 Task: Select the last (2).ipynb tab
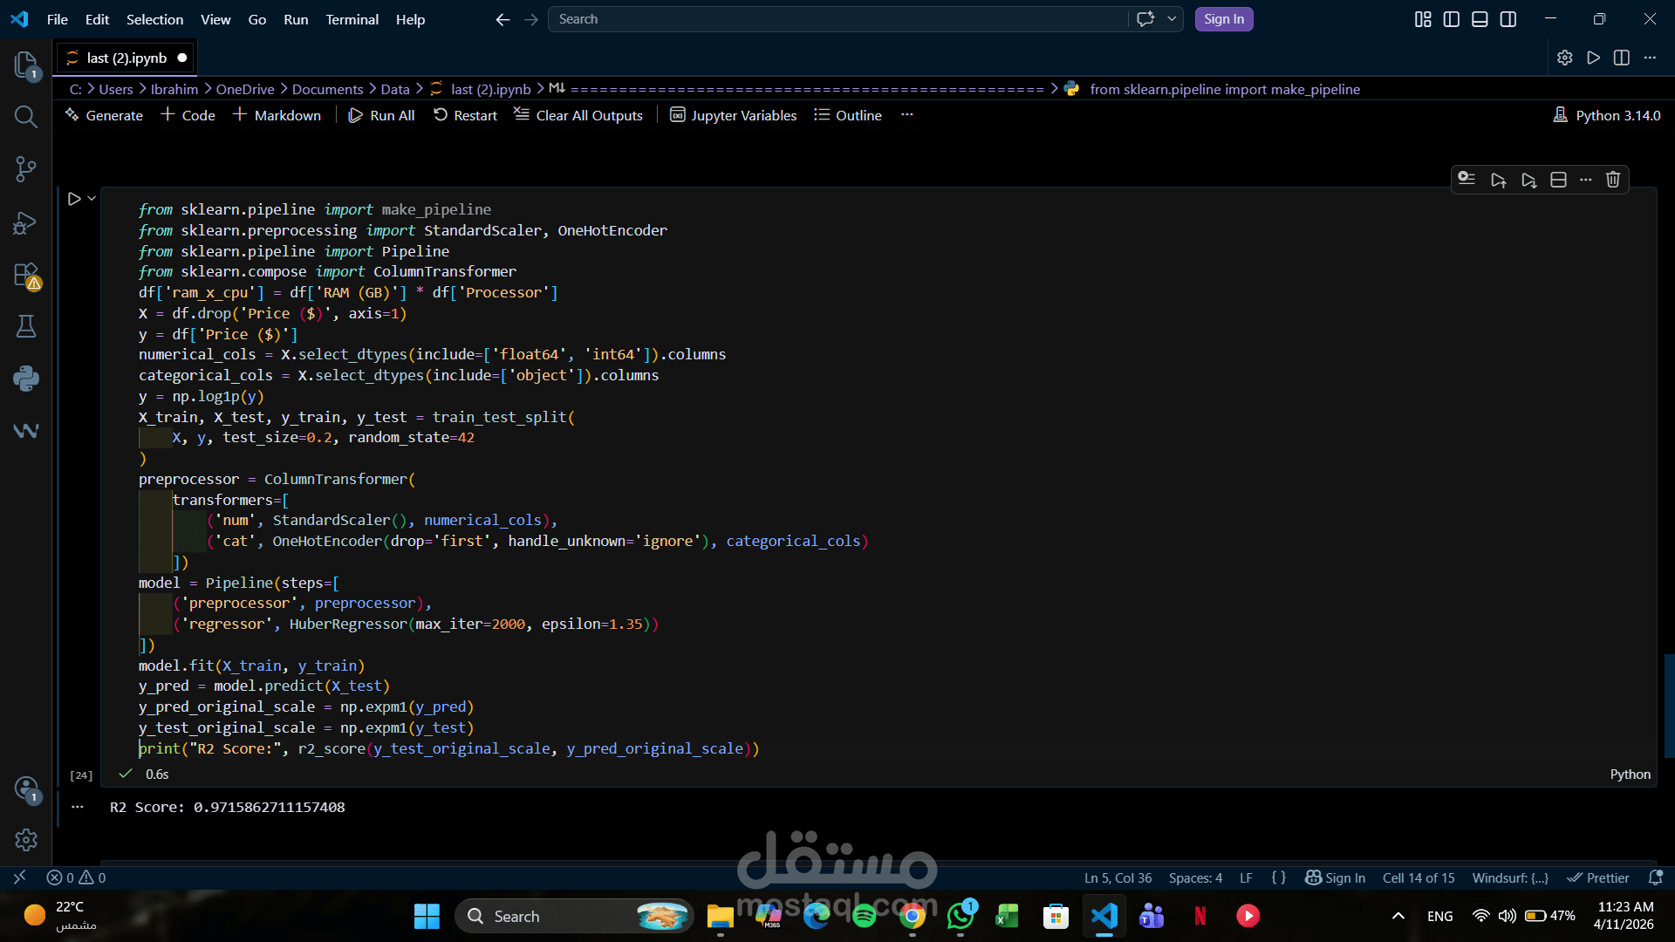point(126,58)
